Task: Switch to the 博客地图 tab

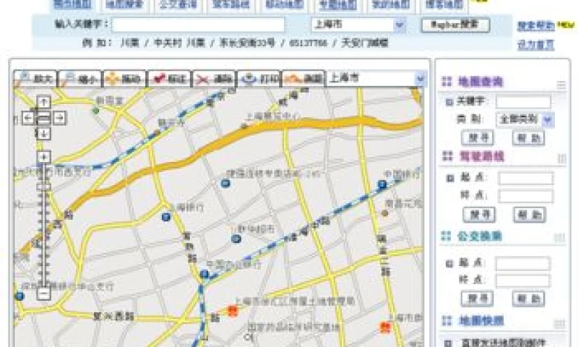Action: pyautogui.click(x=444, y=5)
